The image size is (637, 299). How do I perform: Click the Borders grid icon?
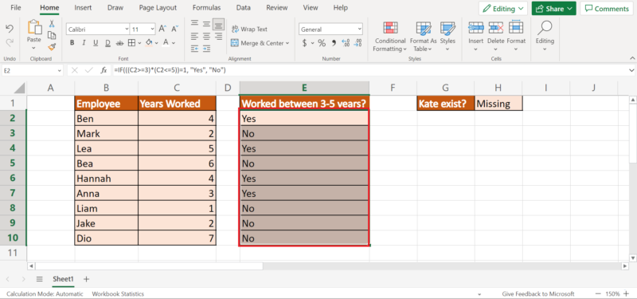coord(131,43)
